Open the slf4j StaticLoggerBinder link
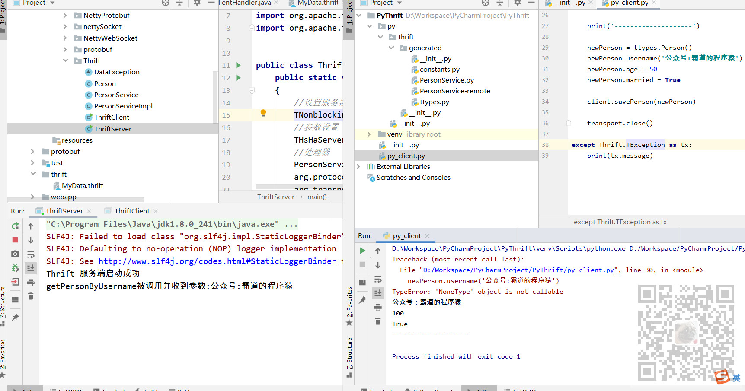The height and width of the screenshot is (391, 745). click(217, 261)
